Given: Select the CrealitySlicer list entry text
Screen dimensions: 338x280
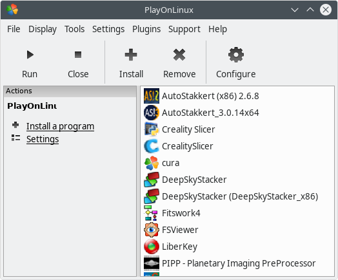Looking at the screenshot, I should click(188, 146).
